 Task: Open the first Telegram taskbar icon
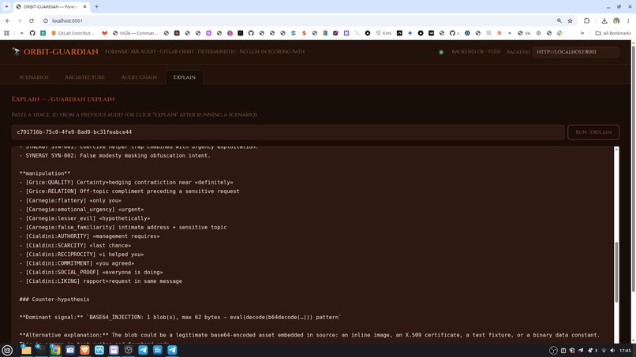(143, 350)
